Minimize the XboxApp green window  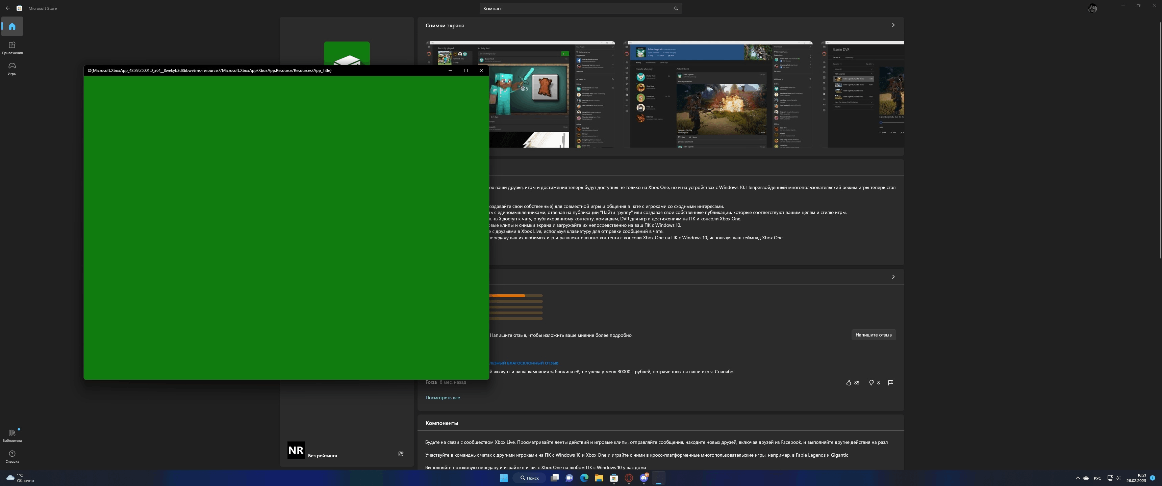click(450, 70)
